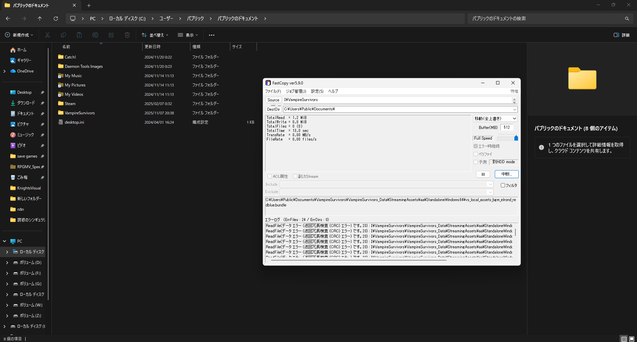Pause the FastCopy transfer

(483, 174)
